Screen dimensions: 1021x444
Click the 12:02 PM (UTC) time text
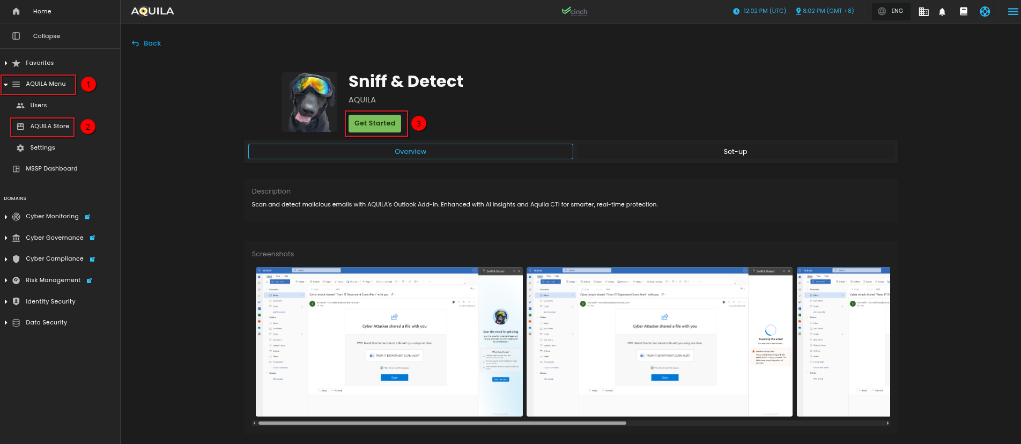tap(765, 11)
